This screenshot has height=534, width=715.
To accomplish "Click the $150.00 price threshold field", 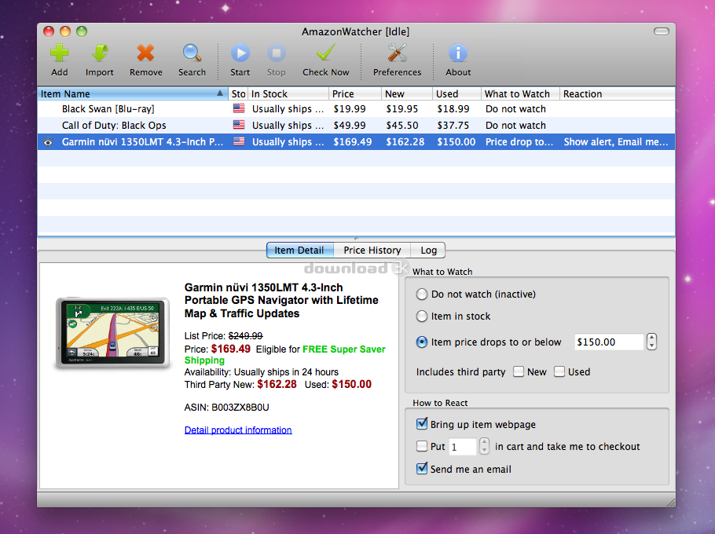I will pyautogui.click(x=609, y=342).
